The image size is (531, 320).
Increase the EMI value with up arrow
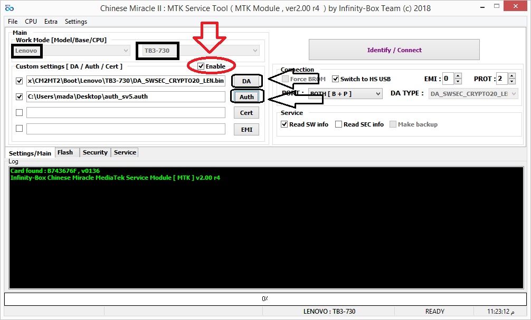(x=458, y=76)
